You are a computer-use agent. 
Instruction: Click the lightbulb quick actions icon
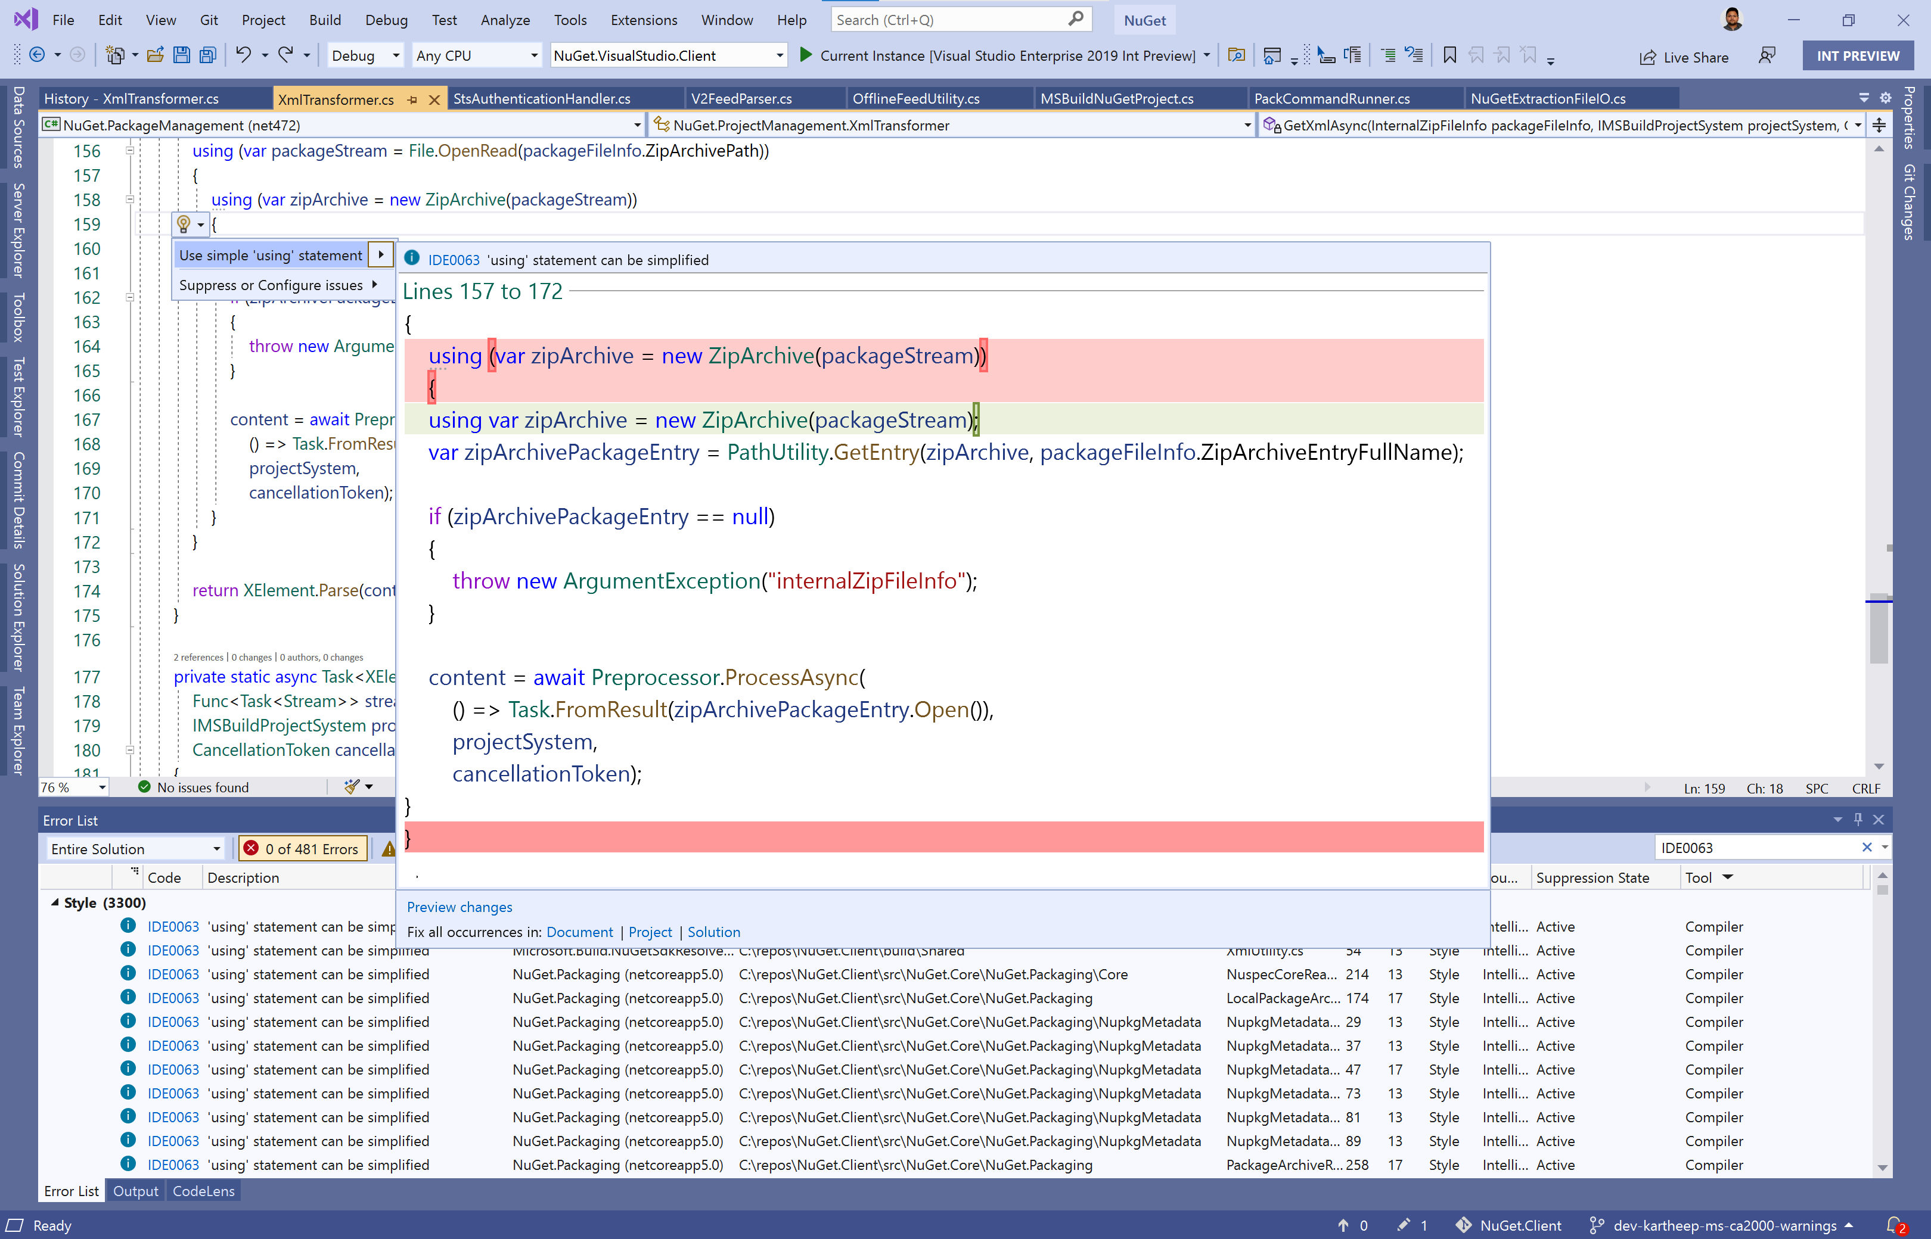(184, 223)
